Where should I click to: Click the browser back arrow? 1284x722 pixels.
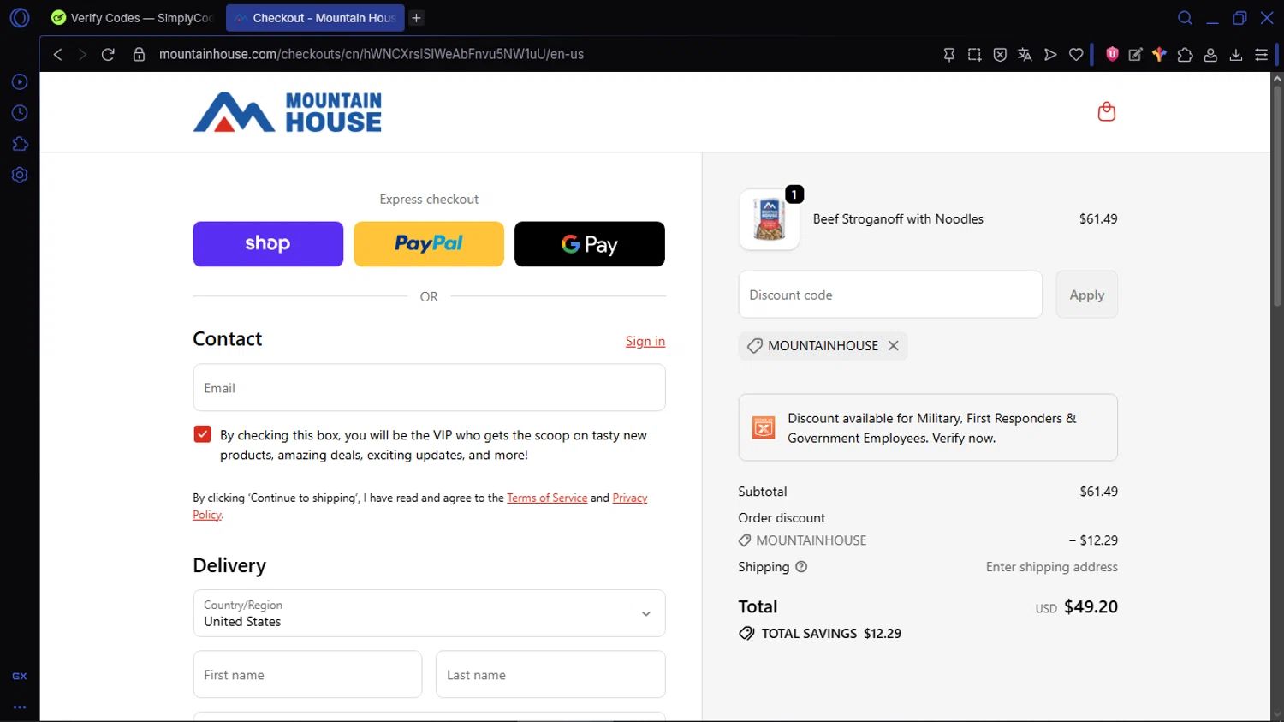pyautogui.click(x=58, y=54)
